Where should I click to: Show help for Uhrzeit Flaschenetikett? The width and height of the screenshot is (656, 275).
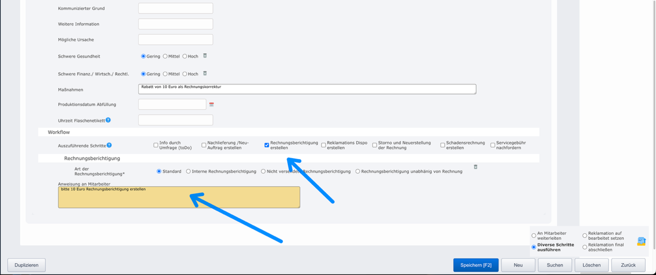[108, 120]
